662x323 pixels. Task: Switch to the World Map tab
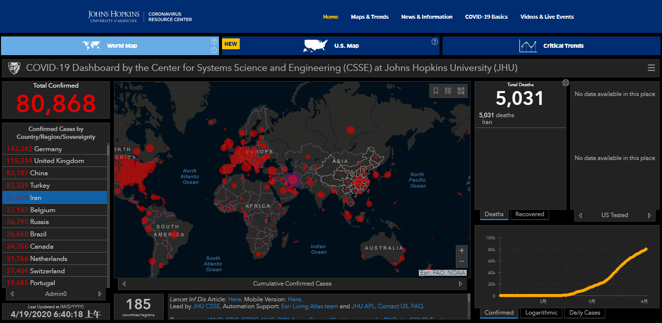[x=110, y=46]
